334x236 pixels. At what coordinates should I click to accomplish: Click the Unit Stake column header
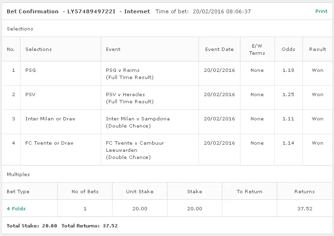[x=139, y=192]
